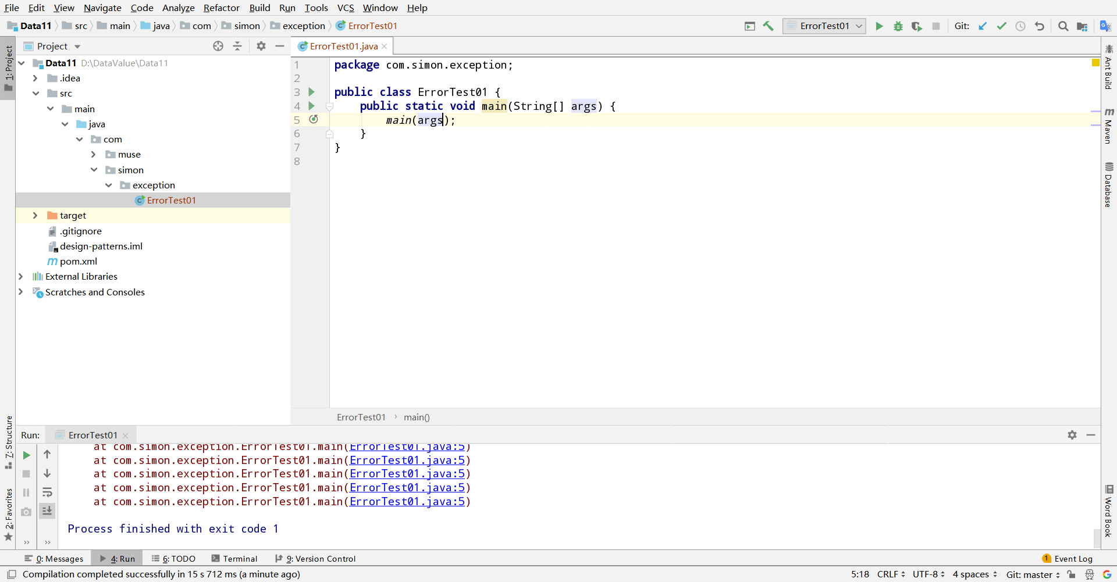
Task: Open Ant Build side panel
Action: tap(1109, 66)
